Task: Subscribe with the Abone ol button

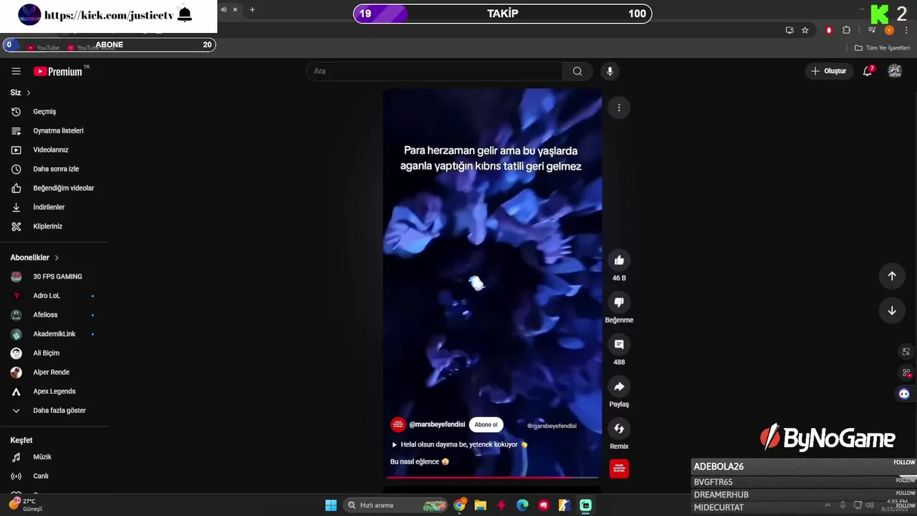Action: click(486, 425)
